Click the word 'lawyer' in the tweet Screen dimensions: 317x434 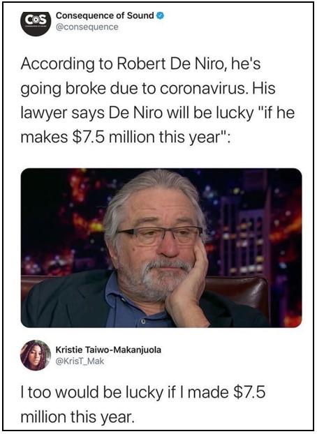[x=44, y=114]
